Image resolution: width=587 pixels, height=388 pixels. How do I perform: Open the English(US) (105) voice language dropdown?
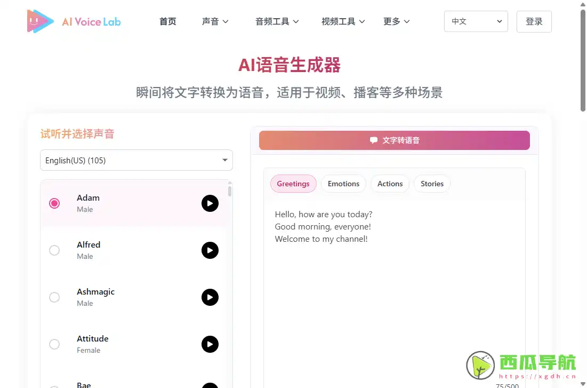click(x=136, y=160)
